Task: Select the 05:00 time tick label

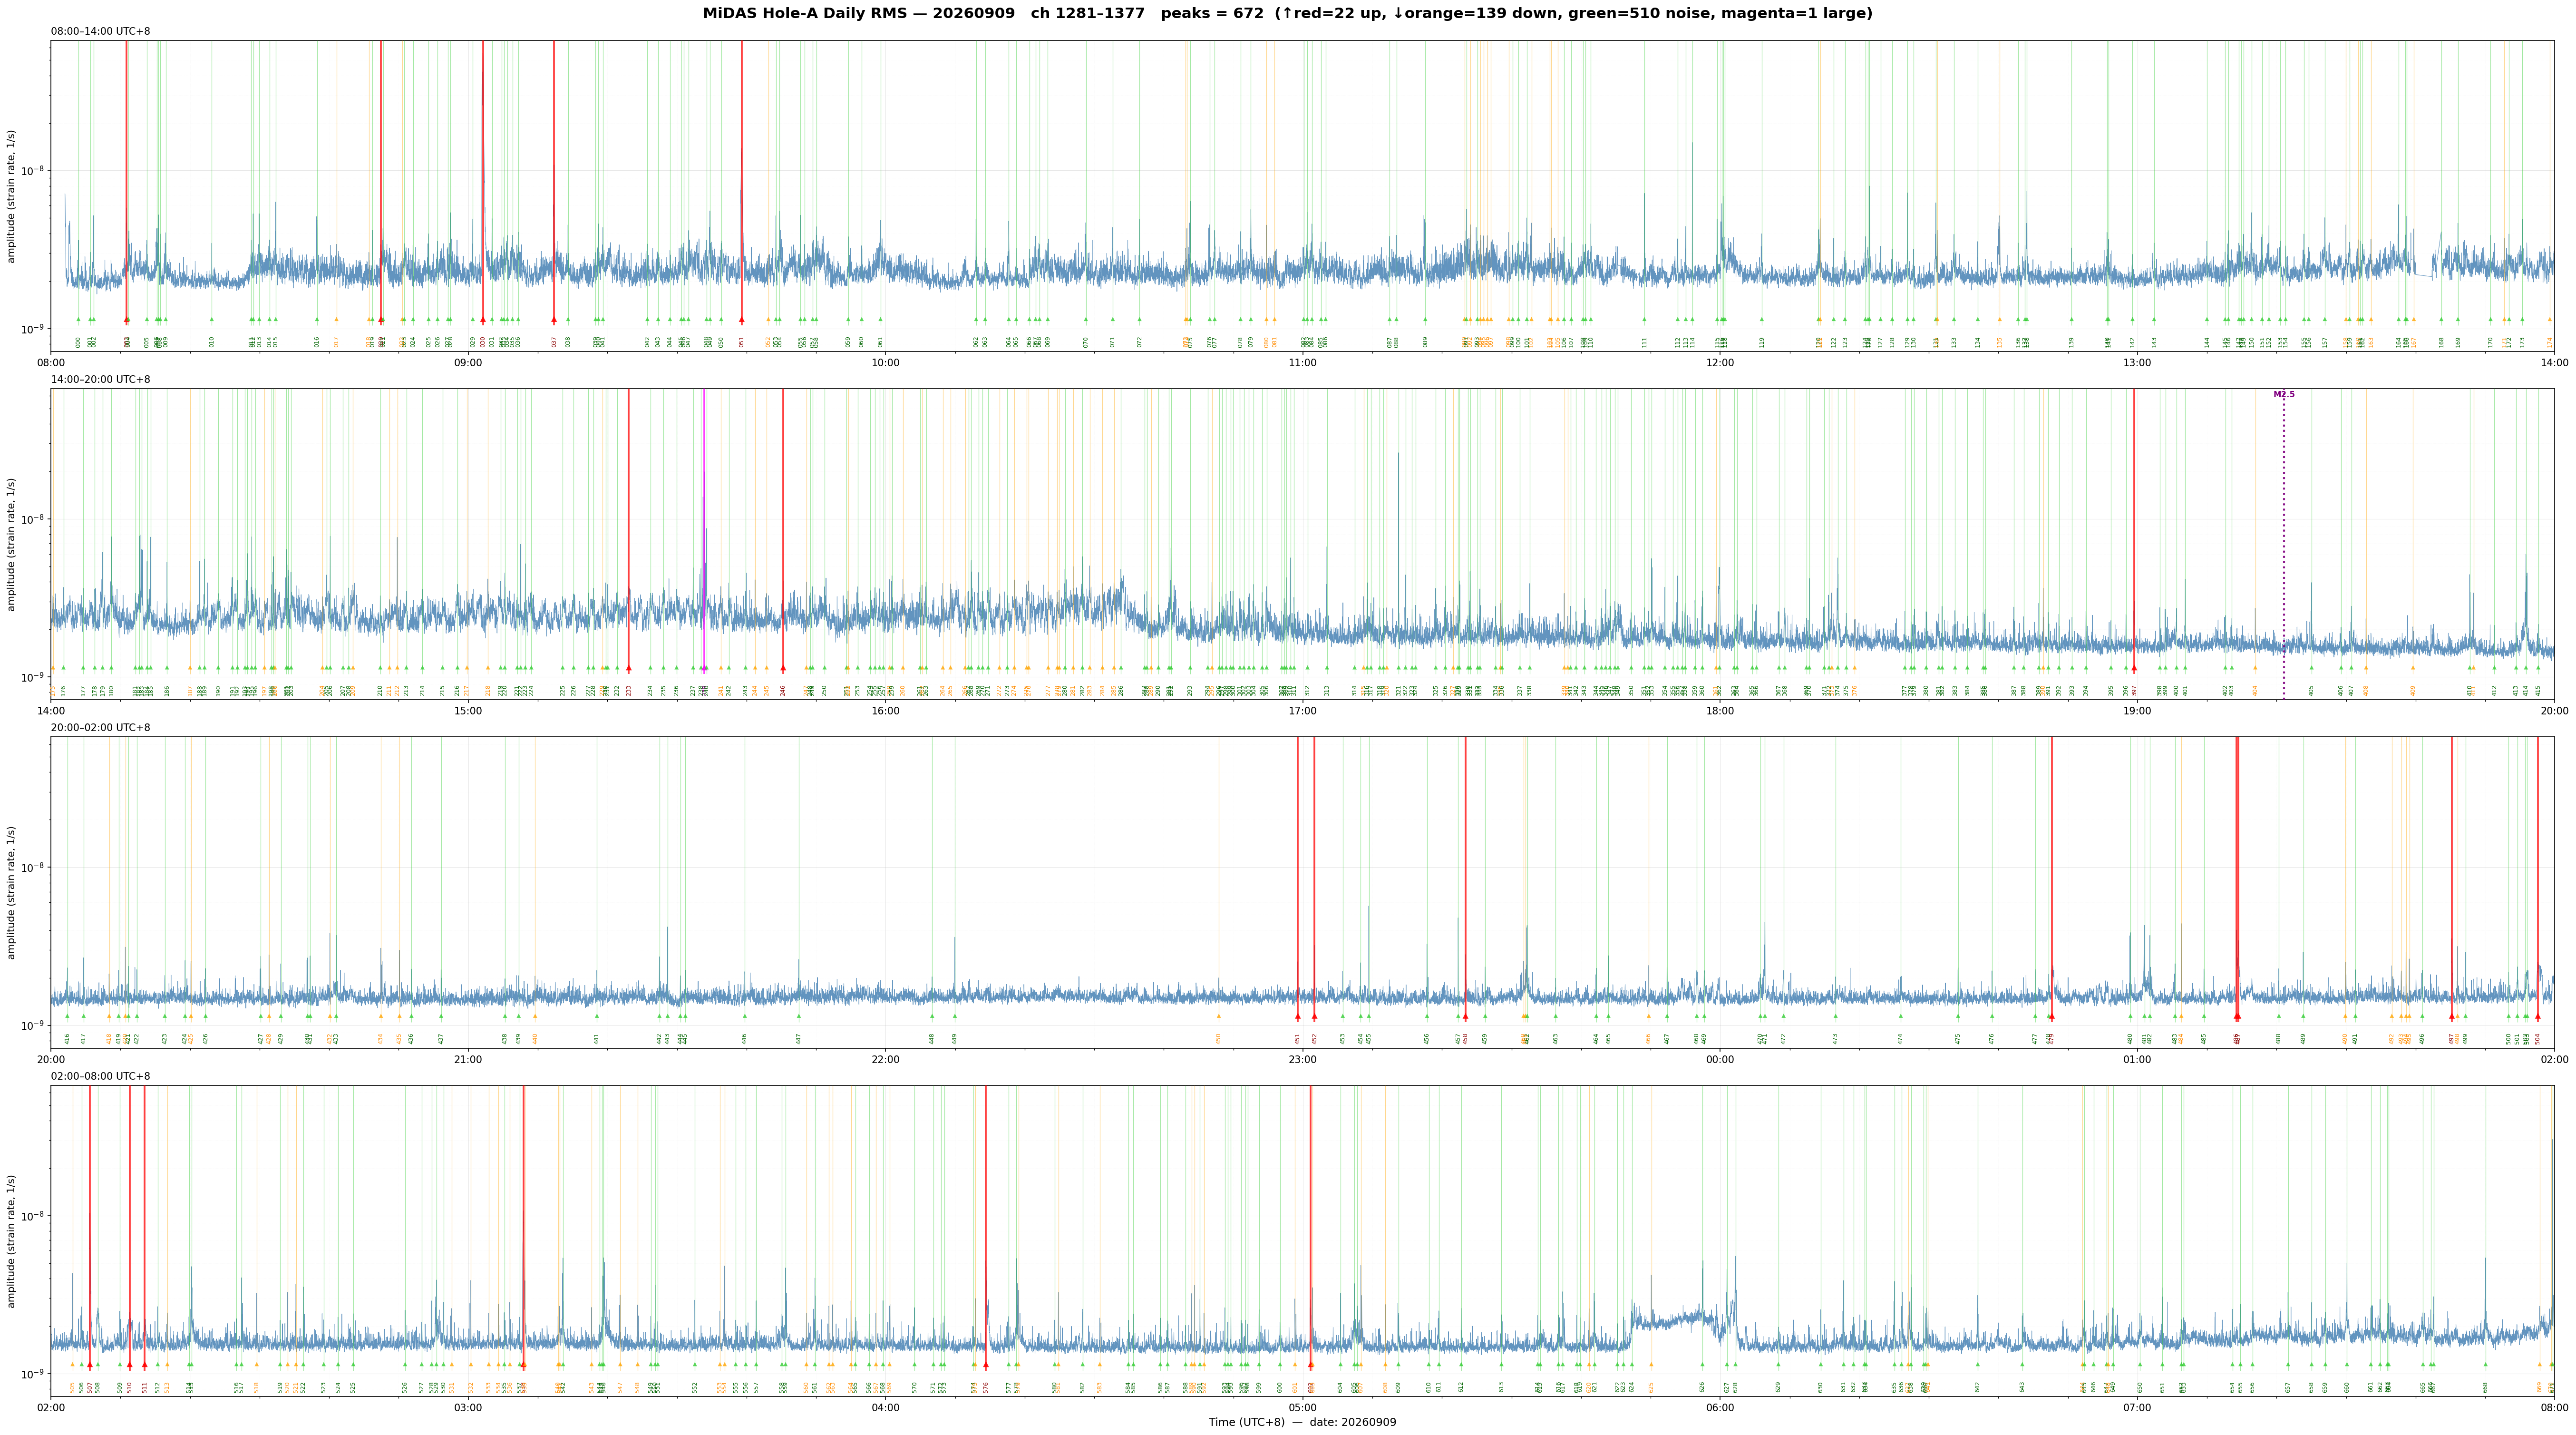Action: click(1302, 1408)
